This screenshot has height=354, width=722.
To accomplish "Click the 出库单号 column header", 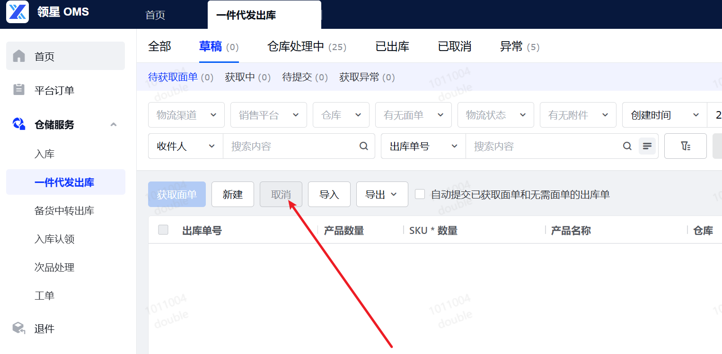I will [202, 231].
